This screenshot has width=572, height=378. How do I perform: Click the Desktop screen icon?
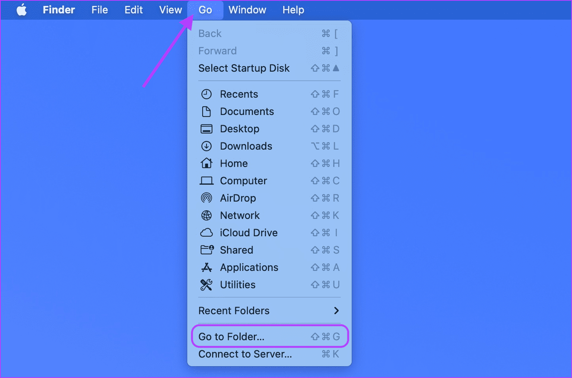(x=207, y=129)
